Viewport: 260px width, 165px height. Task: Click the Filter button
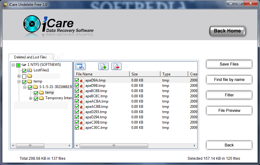tap(229, 95)
